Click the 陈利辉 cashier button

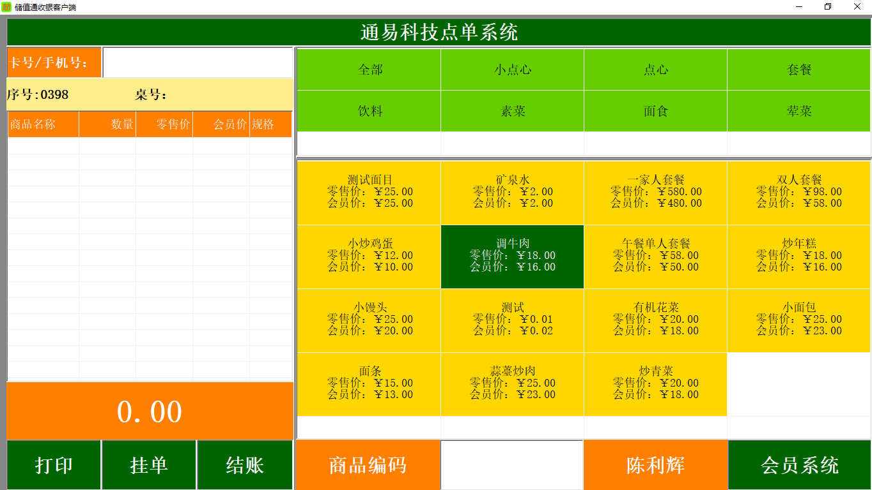tap(655, 465)
